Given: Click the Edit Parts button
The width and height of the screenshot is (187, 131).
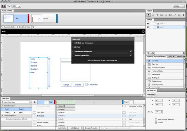Looking at the screenshot, I should (77, 47).
